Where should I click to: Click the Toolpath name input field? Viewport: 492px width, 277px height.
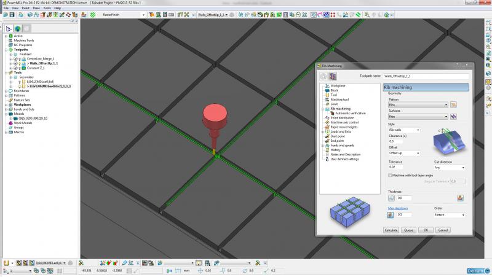426,76
